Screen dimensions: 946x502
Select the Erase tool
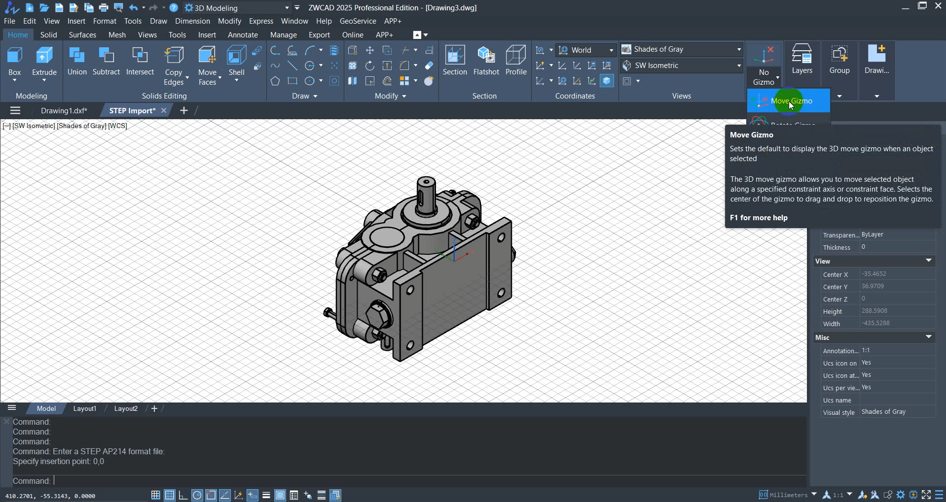coord(429,66)
